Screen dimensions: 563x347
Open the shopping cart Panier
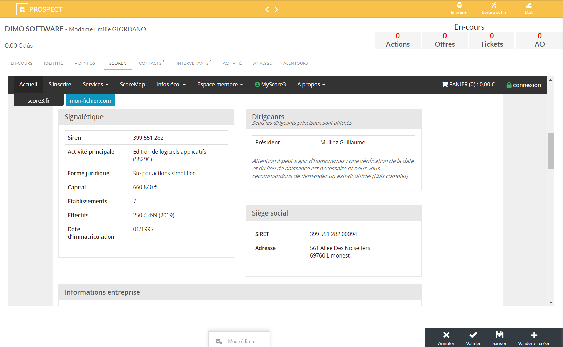pos(468,84)
